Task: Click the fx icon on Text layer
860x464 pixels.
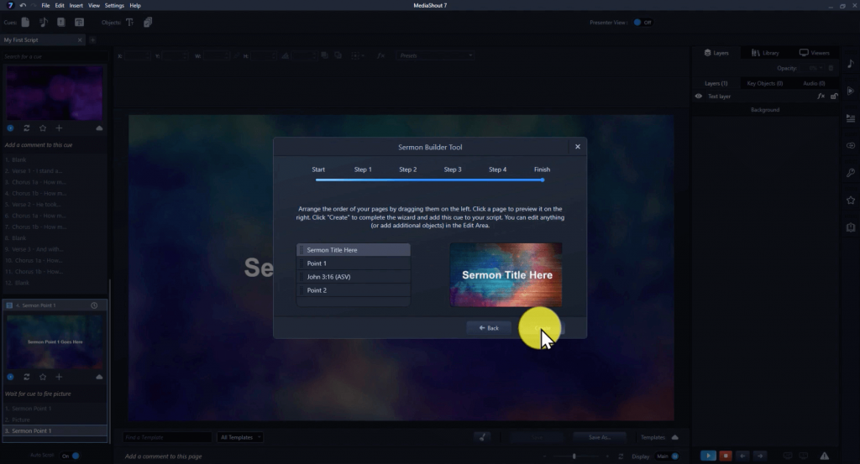Action: coord(821,96)
